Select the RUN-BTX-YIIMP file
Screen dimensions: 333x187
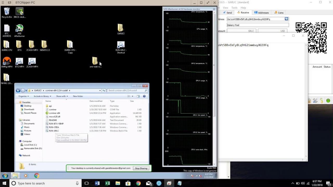(56, 124)
